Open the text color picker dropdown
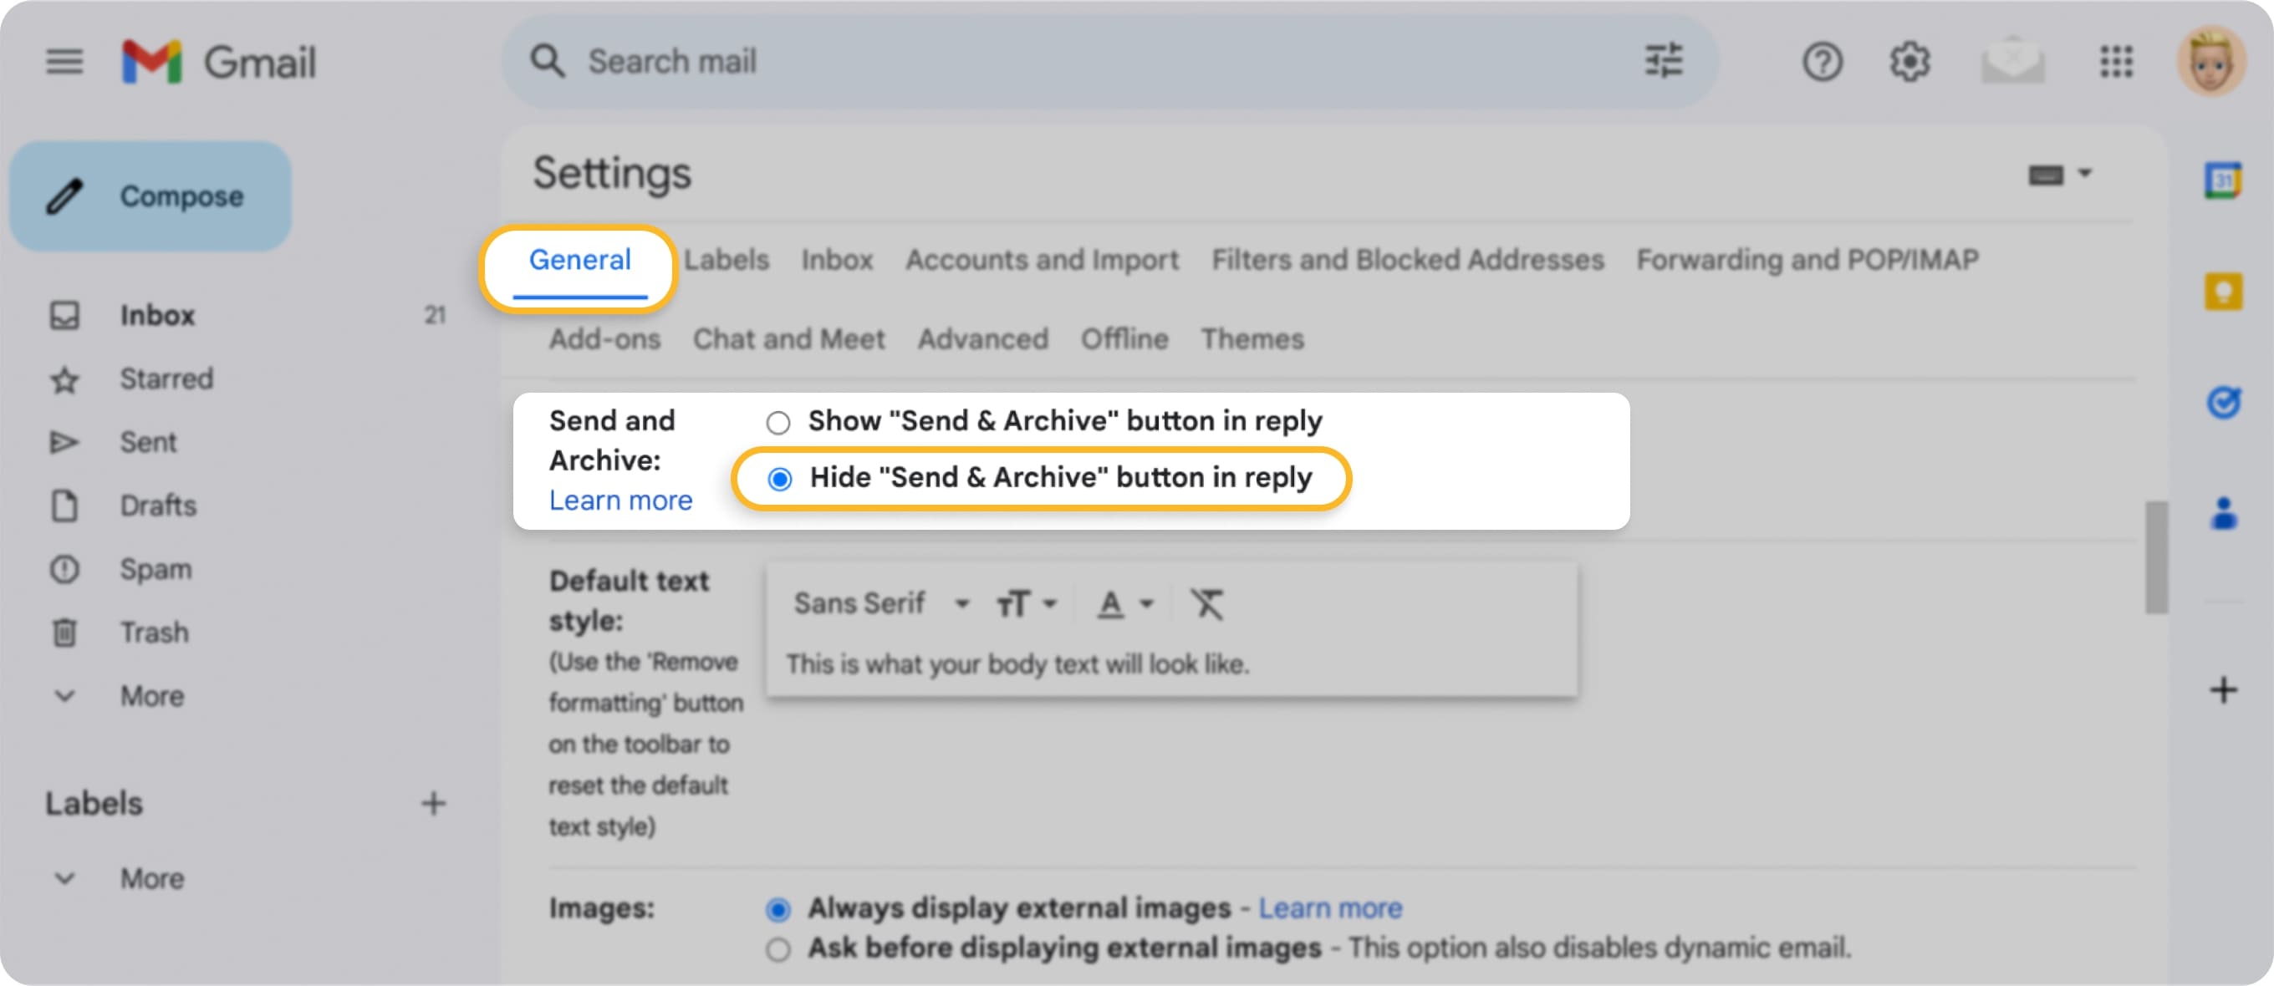The height and width of the screenshot is (986, 2274). (1122, 604)
